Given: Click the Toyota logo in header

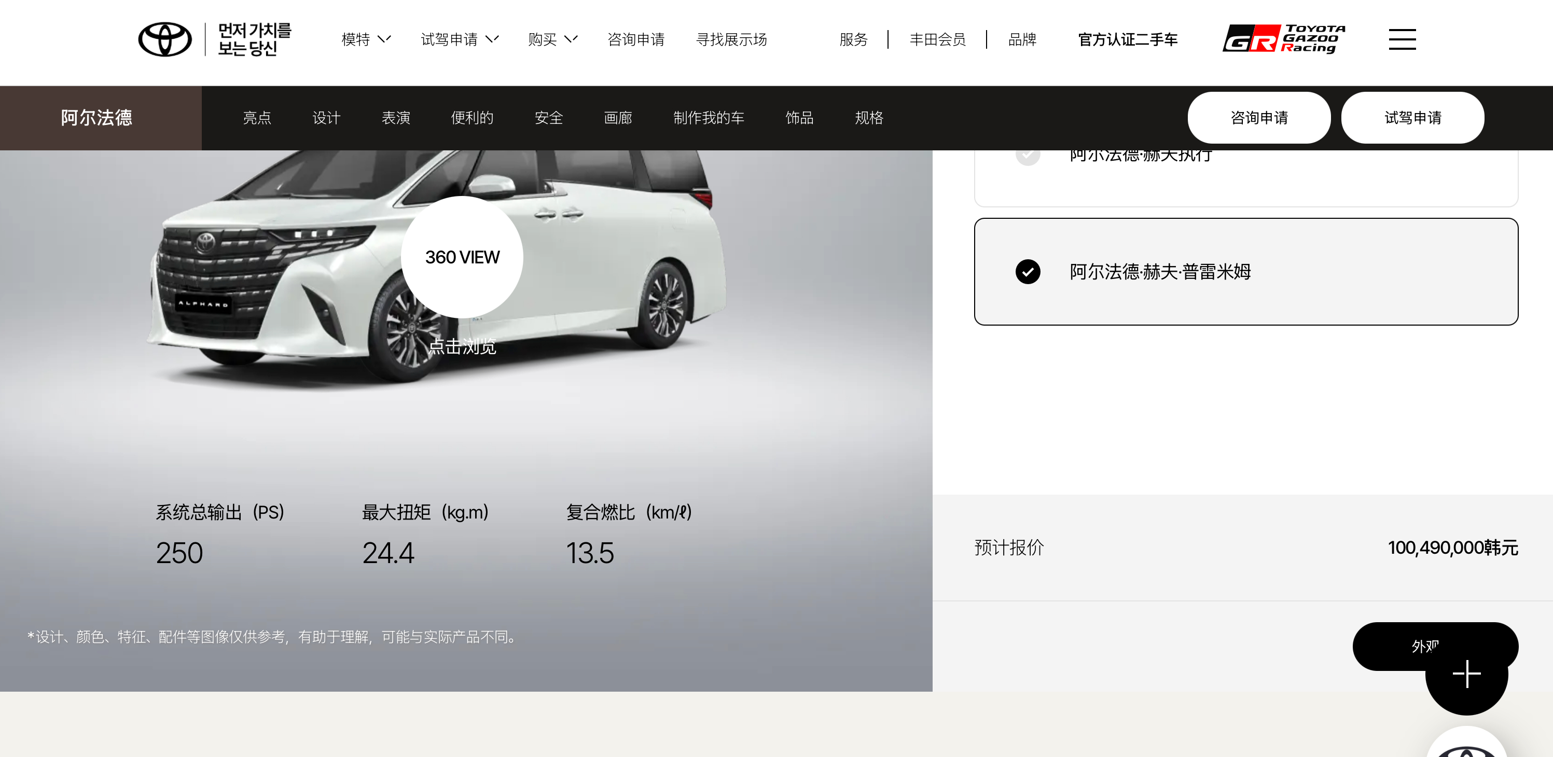Looking at the screenshot, I should pos(164,40).
